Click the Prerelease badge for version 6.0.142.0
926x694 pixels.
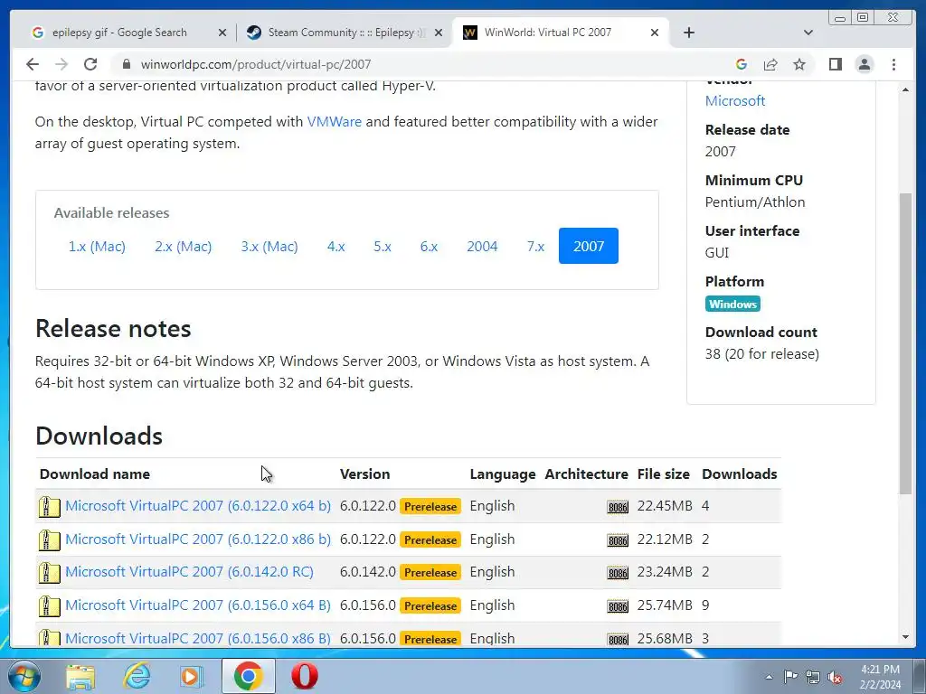[x=430, y=572]
